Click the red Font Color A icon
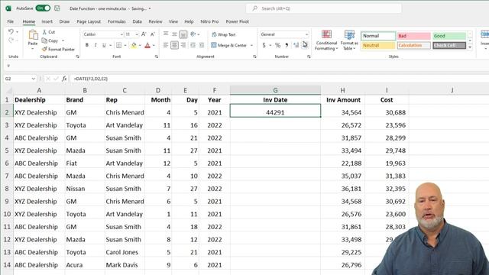This screenshot has height=275, width=489. 147,45
